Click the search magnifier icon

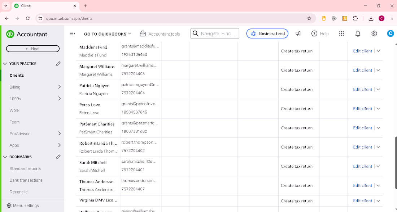click(196, 33)
